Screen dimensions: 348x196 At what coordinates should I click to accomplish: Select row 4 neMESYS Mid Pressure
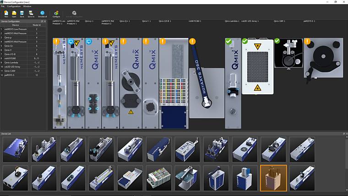click(23, 42)
